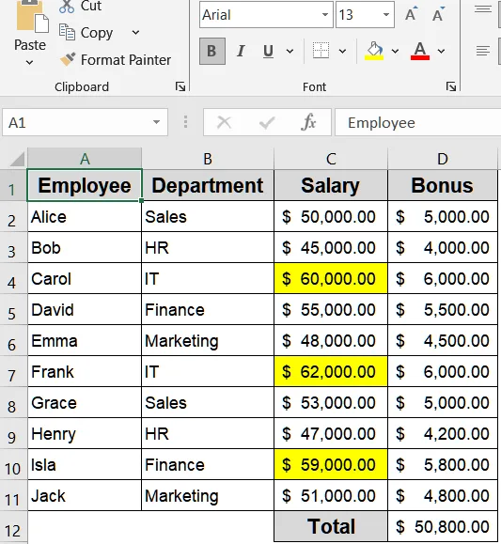Click the Select All corner triangle
Screen dimensions: 501x544
pos(17,159)
